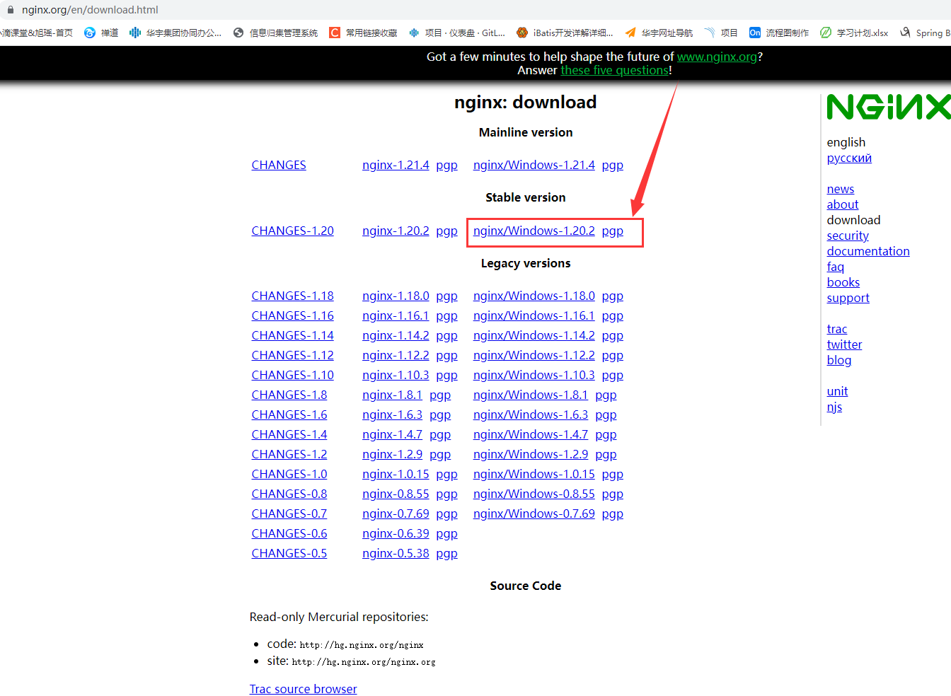Image resolution: width=951 pixels, height=696 pixels.
Task: Download nginx-1.14.2 source
Action: point(396,335)
